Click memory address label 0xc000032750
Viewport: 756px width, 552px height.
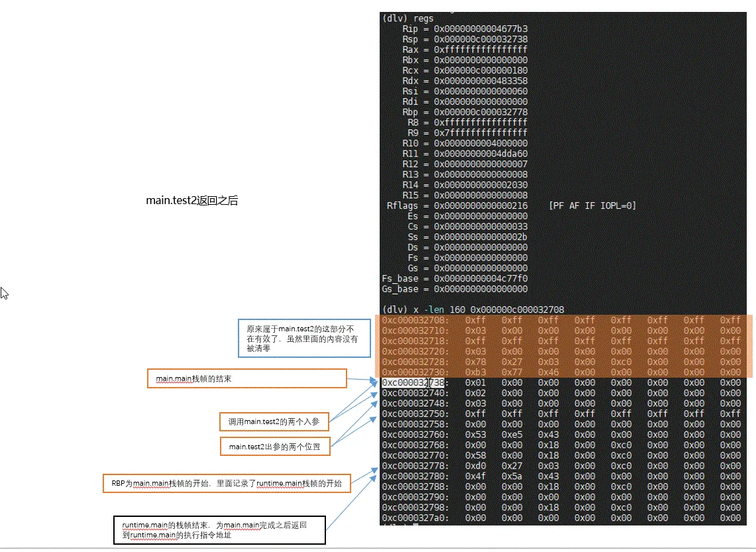[x=415, y=414]
